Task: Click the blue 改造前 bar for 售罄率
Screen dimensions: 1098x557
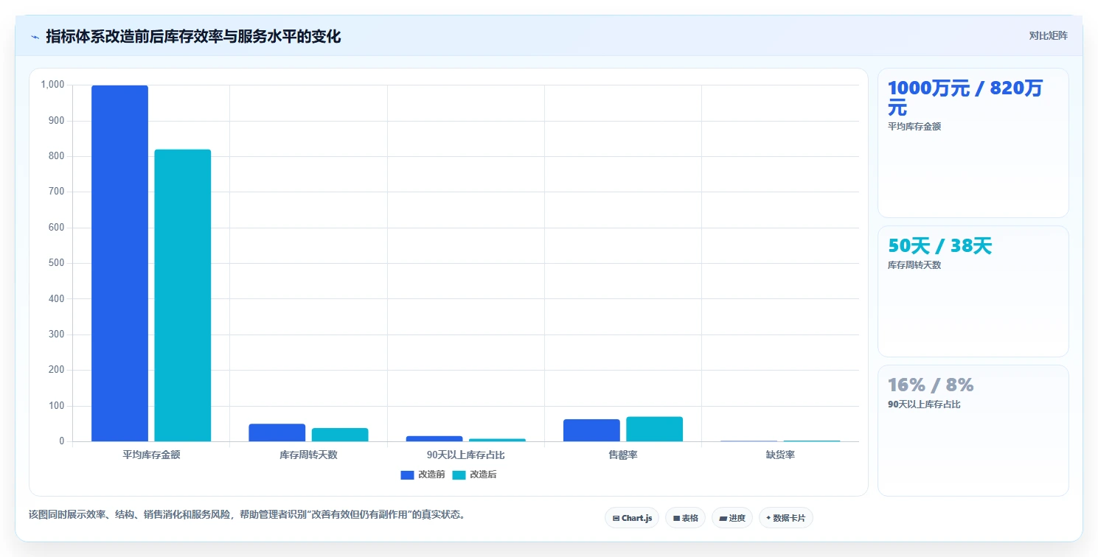Action: click(591, 430)
